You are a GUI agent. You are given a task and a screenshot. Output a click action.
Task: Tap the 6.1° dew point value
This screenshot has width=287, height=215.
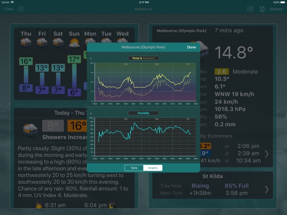[220, 87]
